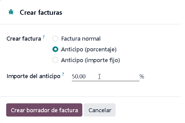The height and width of the screenshot is (123, 185).
Task: Click the Cancelar button
Action: 100,110
